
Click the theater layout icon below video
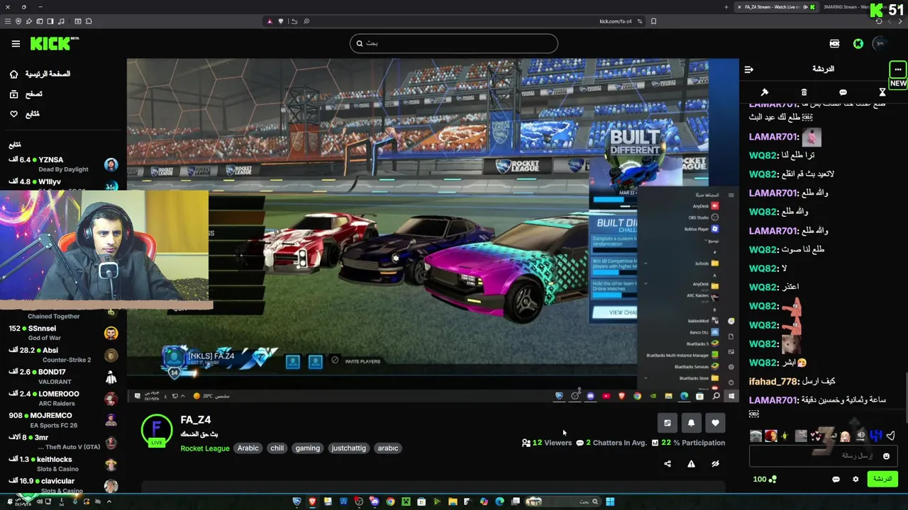click(668, 423)
